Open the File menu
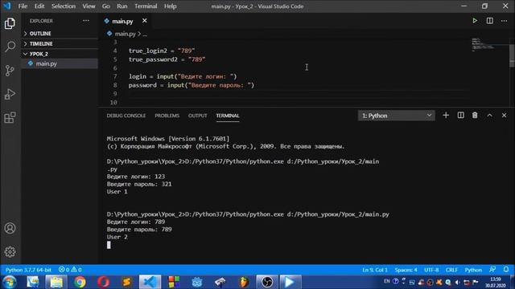This screenshot has height=289, width=515. pos(23,6)
